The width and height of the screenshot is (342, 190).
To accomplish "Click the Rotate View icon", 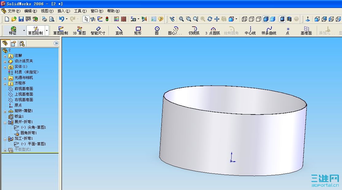I will point(210,19).
